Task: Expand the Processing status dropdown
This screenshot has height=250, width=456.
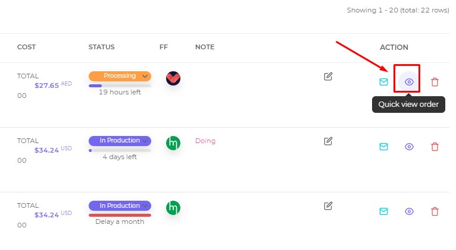Action: (x=120, y=76)
